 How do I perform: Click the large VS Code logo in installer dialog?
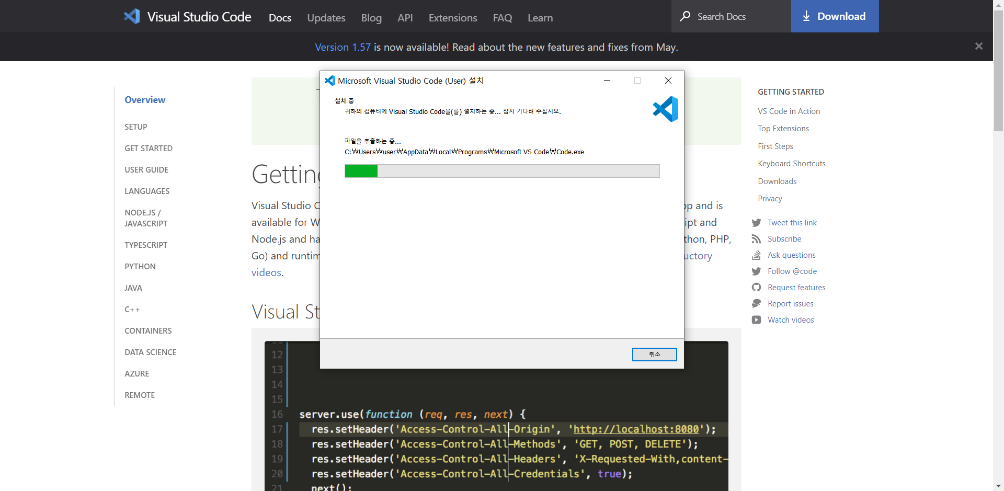click(x=666, y=109)
